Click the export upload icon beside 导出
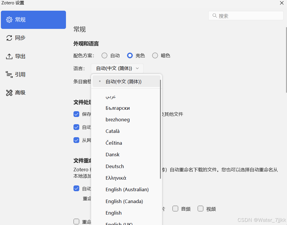The height and width of the screenshot is (225, 287). (9, 56)
